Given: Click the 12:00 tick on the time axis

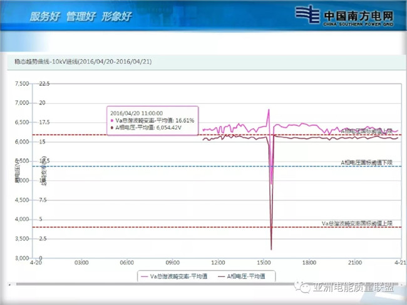Looking at the screenshot, I should tap(218, 262).
